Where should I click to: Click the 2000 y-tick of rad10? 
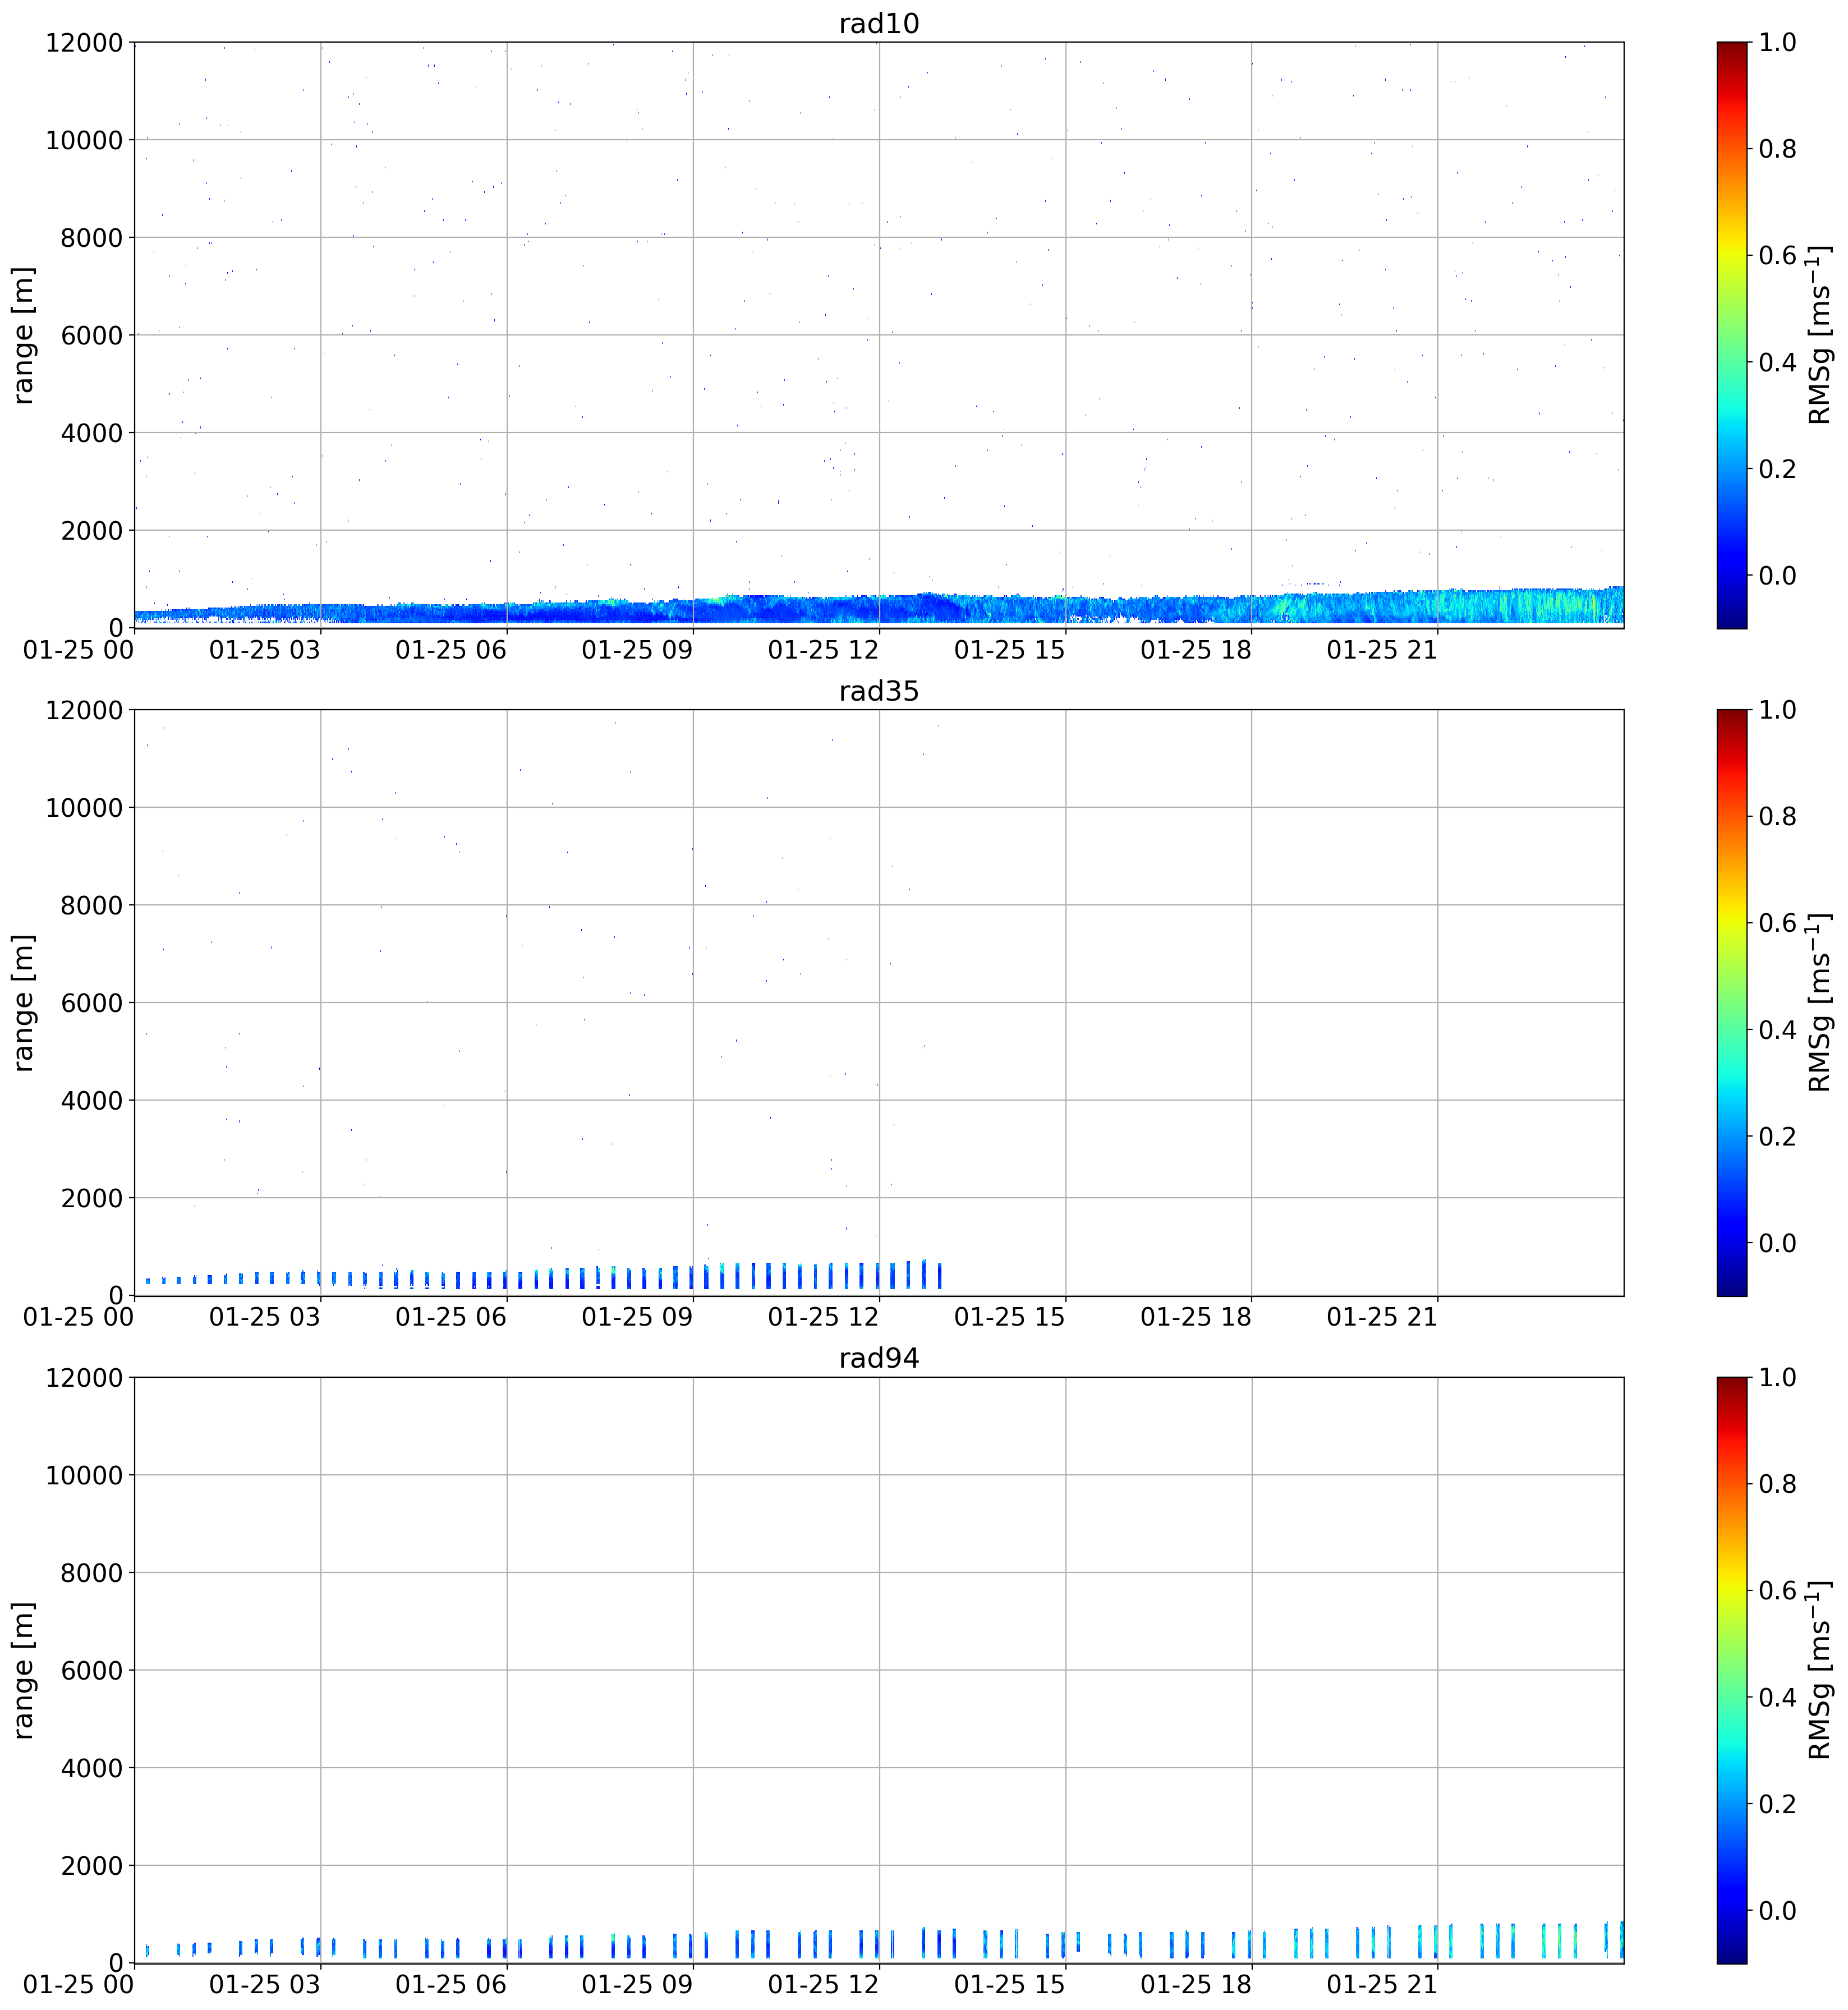tap(91, 530)
